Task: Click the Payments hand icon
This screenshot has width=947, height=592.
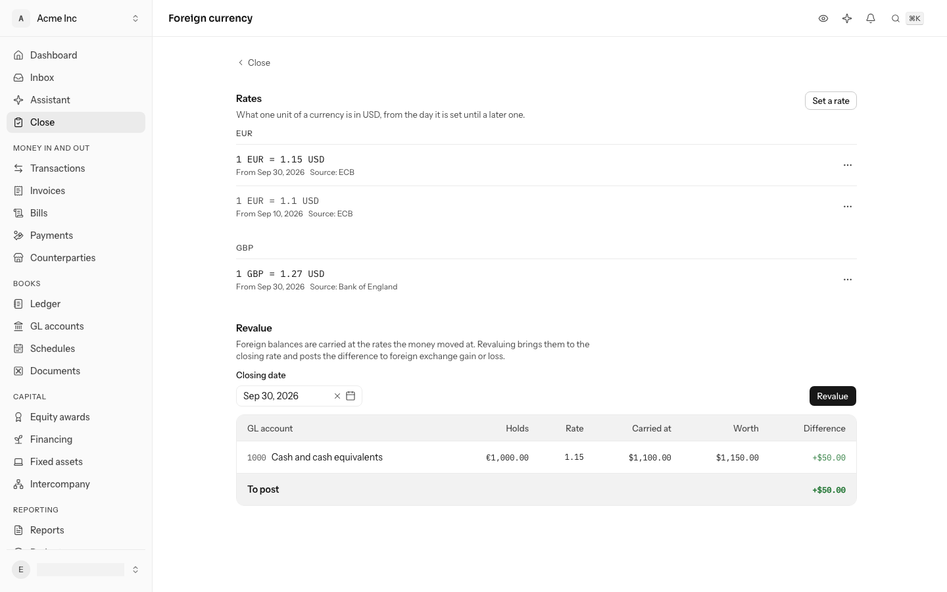Action: (18, 235)
